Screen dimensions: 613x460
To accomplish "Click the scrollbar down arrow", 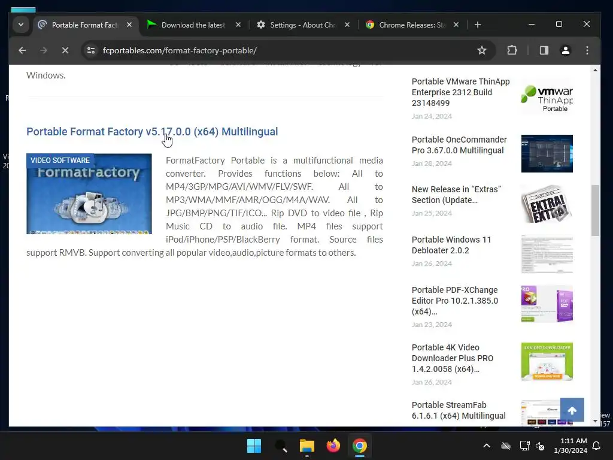I will pyautogui.click(x=595, y=421).
